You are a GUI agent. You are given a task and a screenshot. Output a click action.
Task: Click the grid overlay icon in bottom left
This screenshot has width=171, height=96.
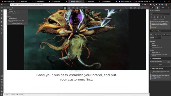[x=2, y=82]
